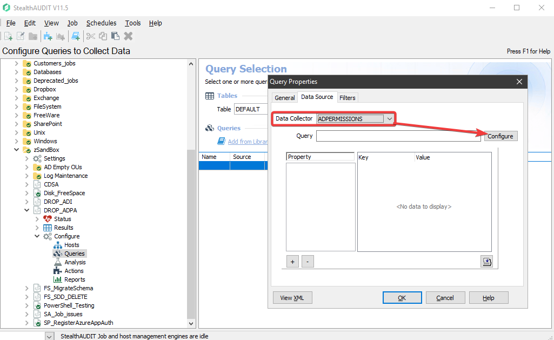Open the Reports bar-chart icon
Screen dimensions: 554x340
pos(58,279)
